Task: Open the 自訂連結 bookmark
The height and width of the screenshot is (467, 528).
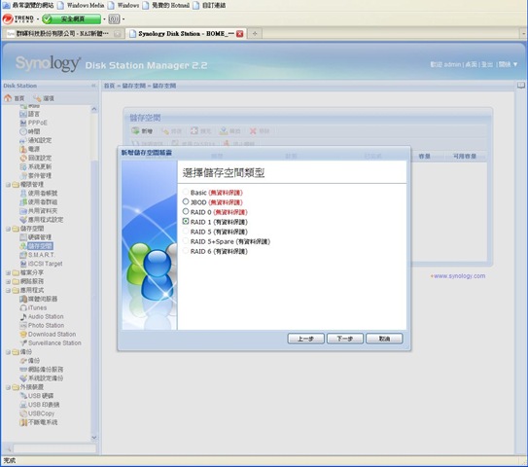Action: tap(209, 6)
